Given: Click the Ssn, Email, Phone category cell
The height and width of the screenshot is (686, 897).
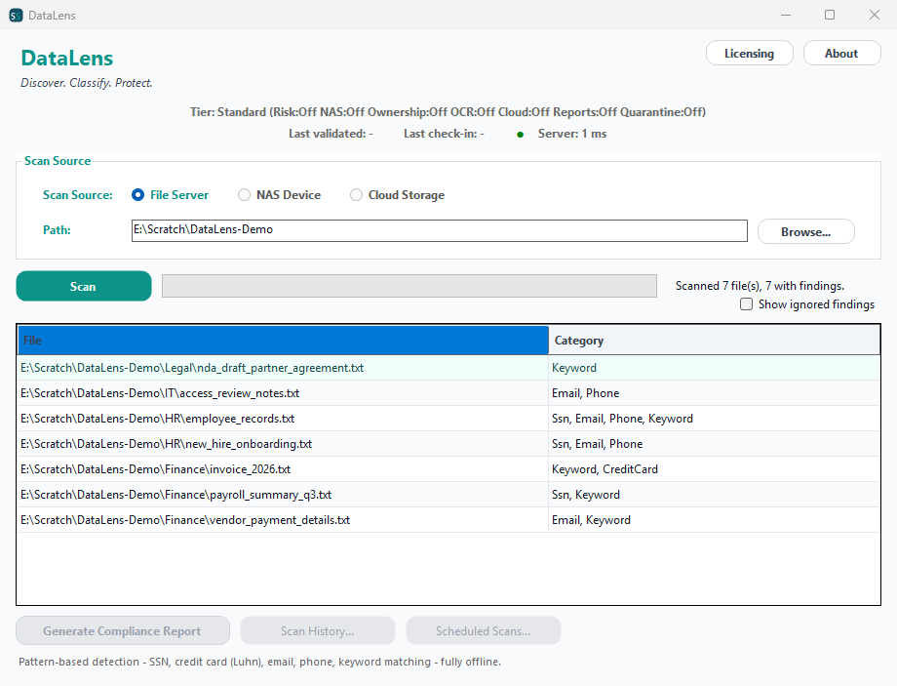Looking at the screenshot, I should (x=714, y=444).
